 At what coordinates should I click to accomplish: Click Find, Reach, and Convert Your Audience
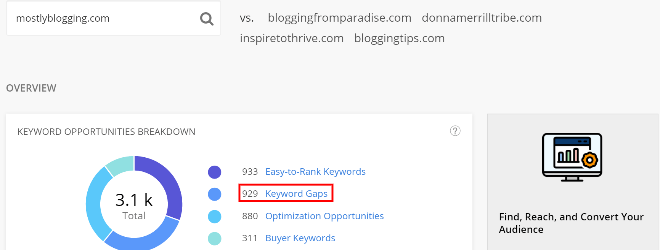tap(571, 223)
